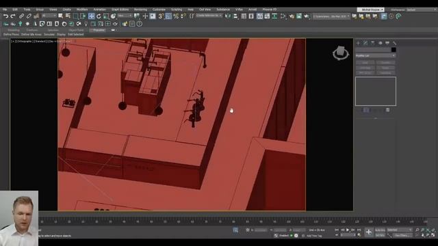Toggle the Auto Key button

pyautogui.click(x=380, y=230)
